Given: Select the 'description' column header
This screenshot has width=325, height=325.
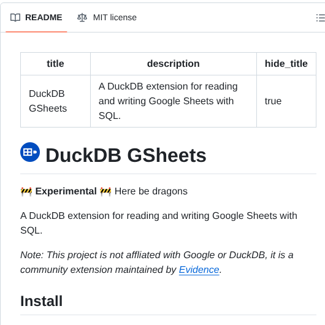Looking at the screenshot, I should 174,64.
